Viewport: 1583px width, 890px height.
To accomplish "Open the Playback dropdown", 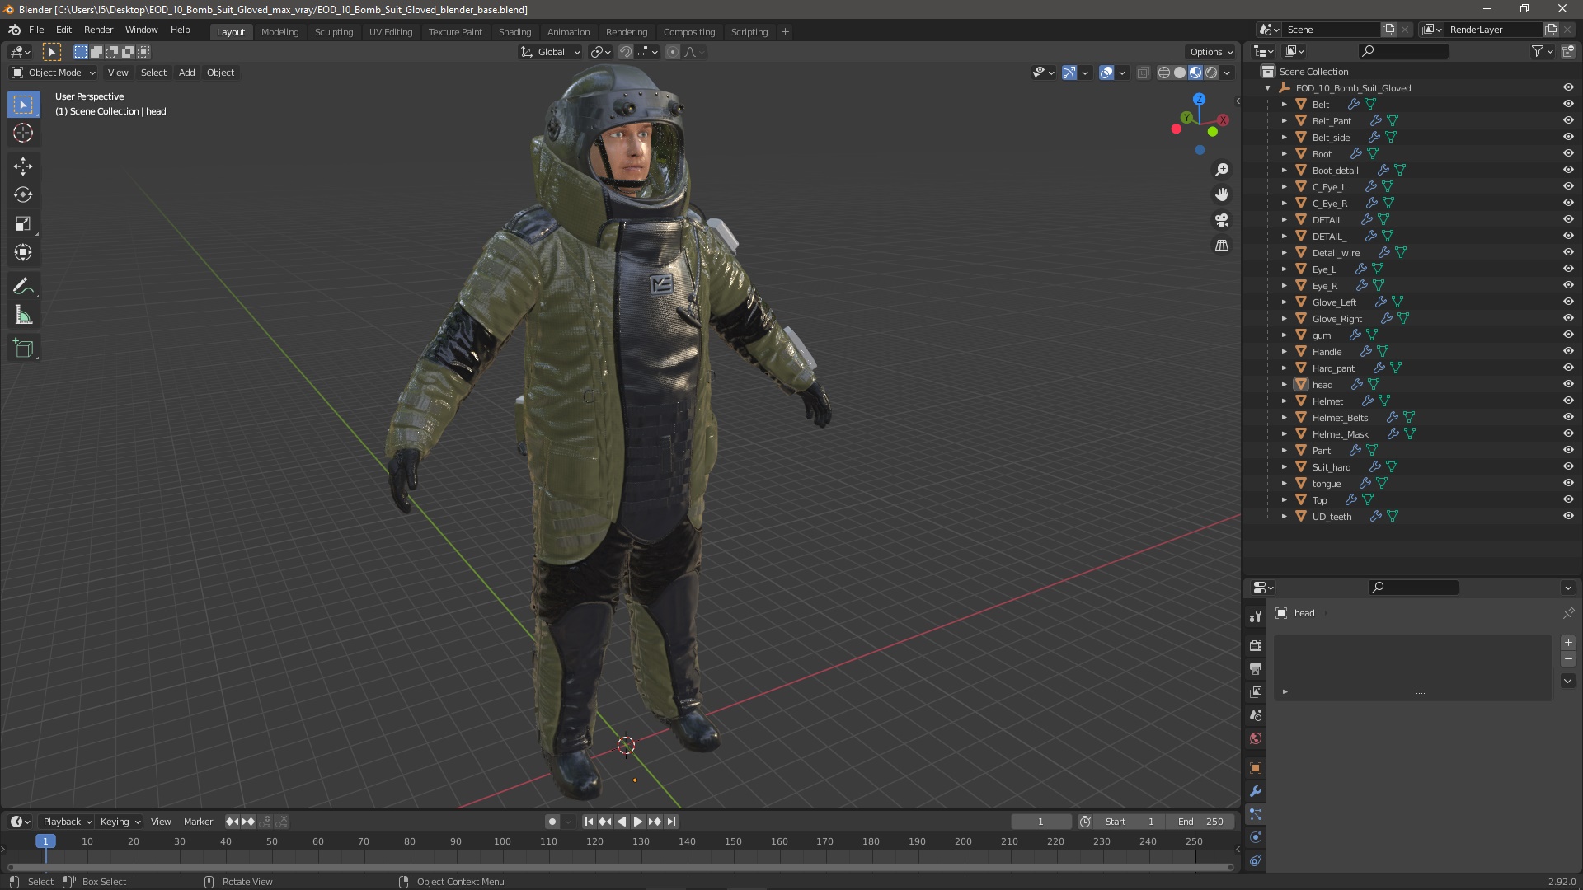I will click(x=67, y=822).
